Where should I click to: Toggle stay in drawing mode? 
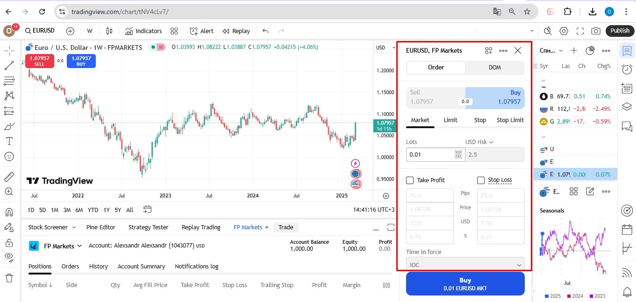click(x=9, y=227)
